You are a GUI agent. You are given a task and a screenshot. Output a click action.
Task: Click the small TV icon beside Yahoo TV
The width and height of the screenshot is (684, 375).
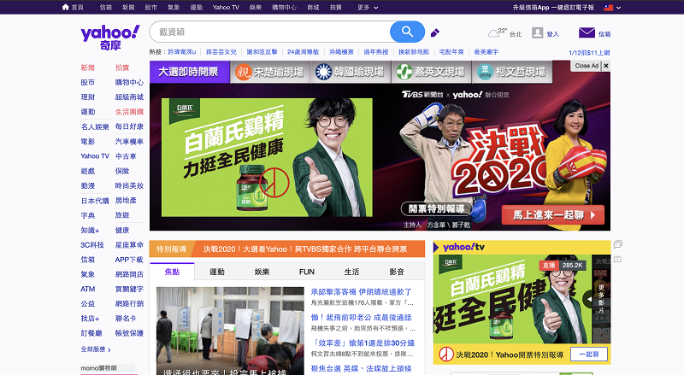coord(617,259)
